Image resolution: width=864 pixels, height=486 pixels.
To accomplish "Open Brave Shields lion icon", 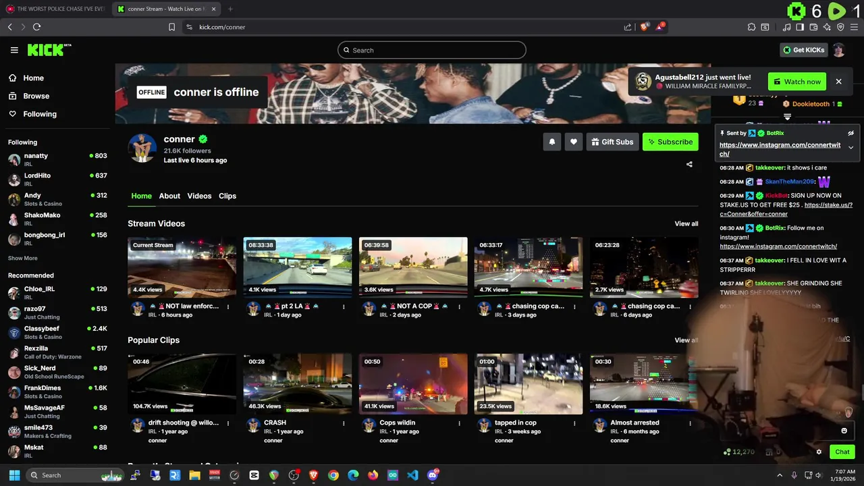I will point(645,27).
